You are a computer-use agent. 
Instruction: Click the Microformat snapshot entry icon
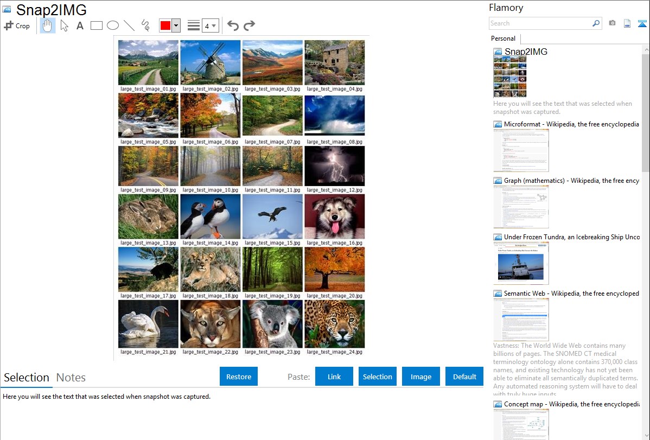pyautogui.click(x=498, y=124)
